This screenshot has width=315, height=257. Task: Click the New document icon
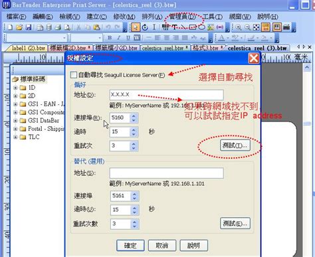pos(10,27)
